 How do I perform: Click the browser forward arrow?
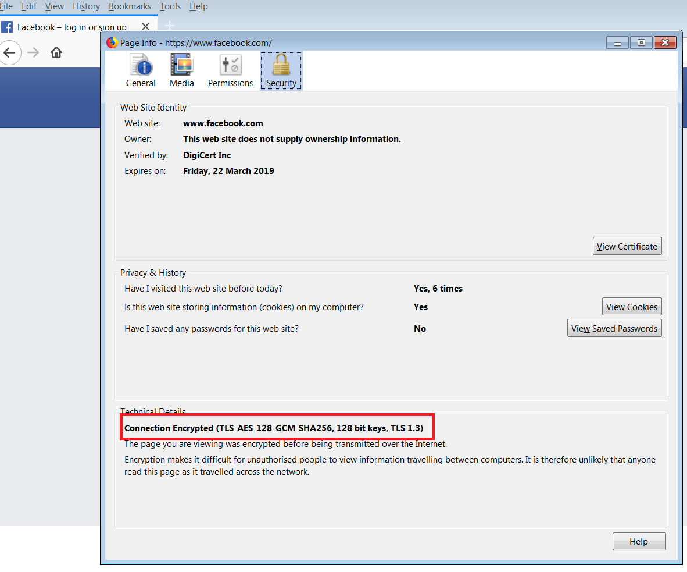[x=33, y=53]
